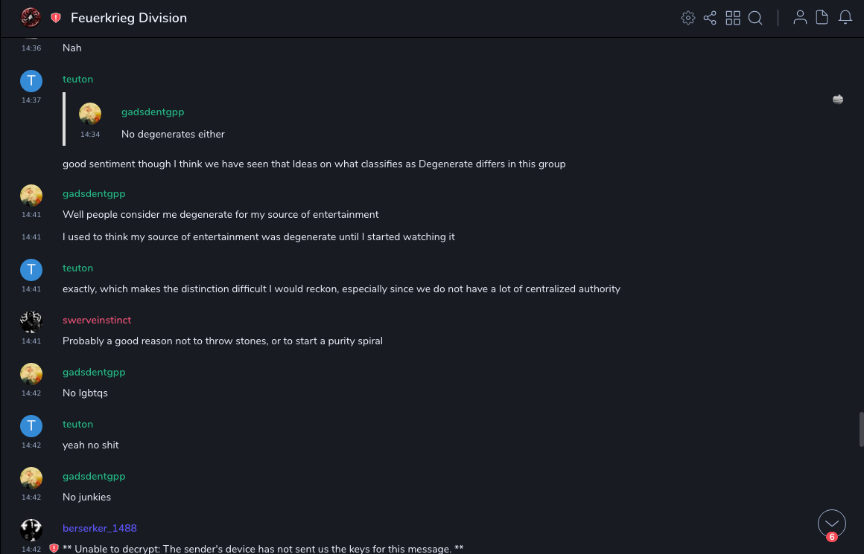
Task: Click swerveinstinct's avatar image
Action: click(x=31, y=321)
